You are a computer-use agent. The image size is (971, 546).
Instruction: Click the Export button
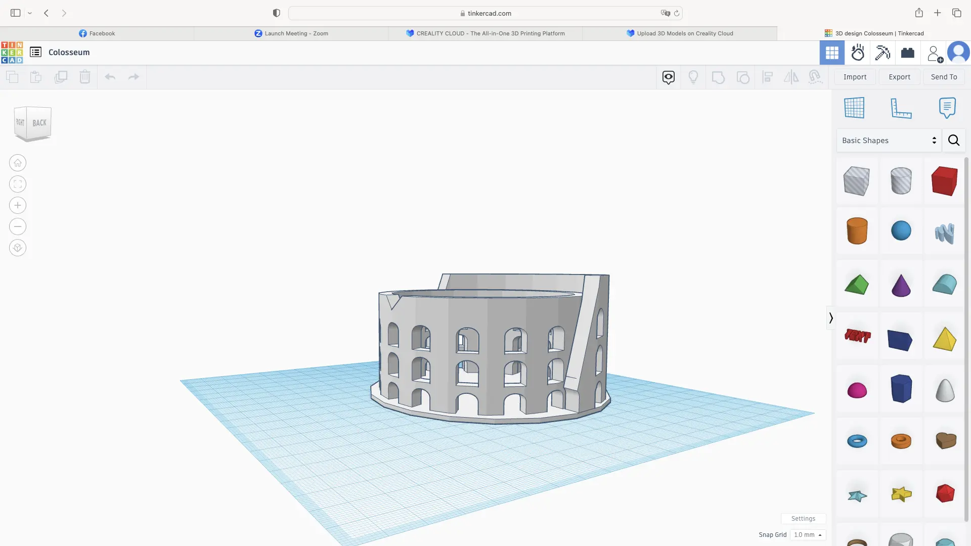(x=899, y=77)
